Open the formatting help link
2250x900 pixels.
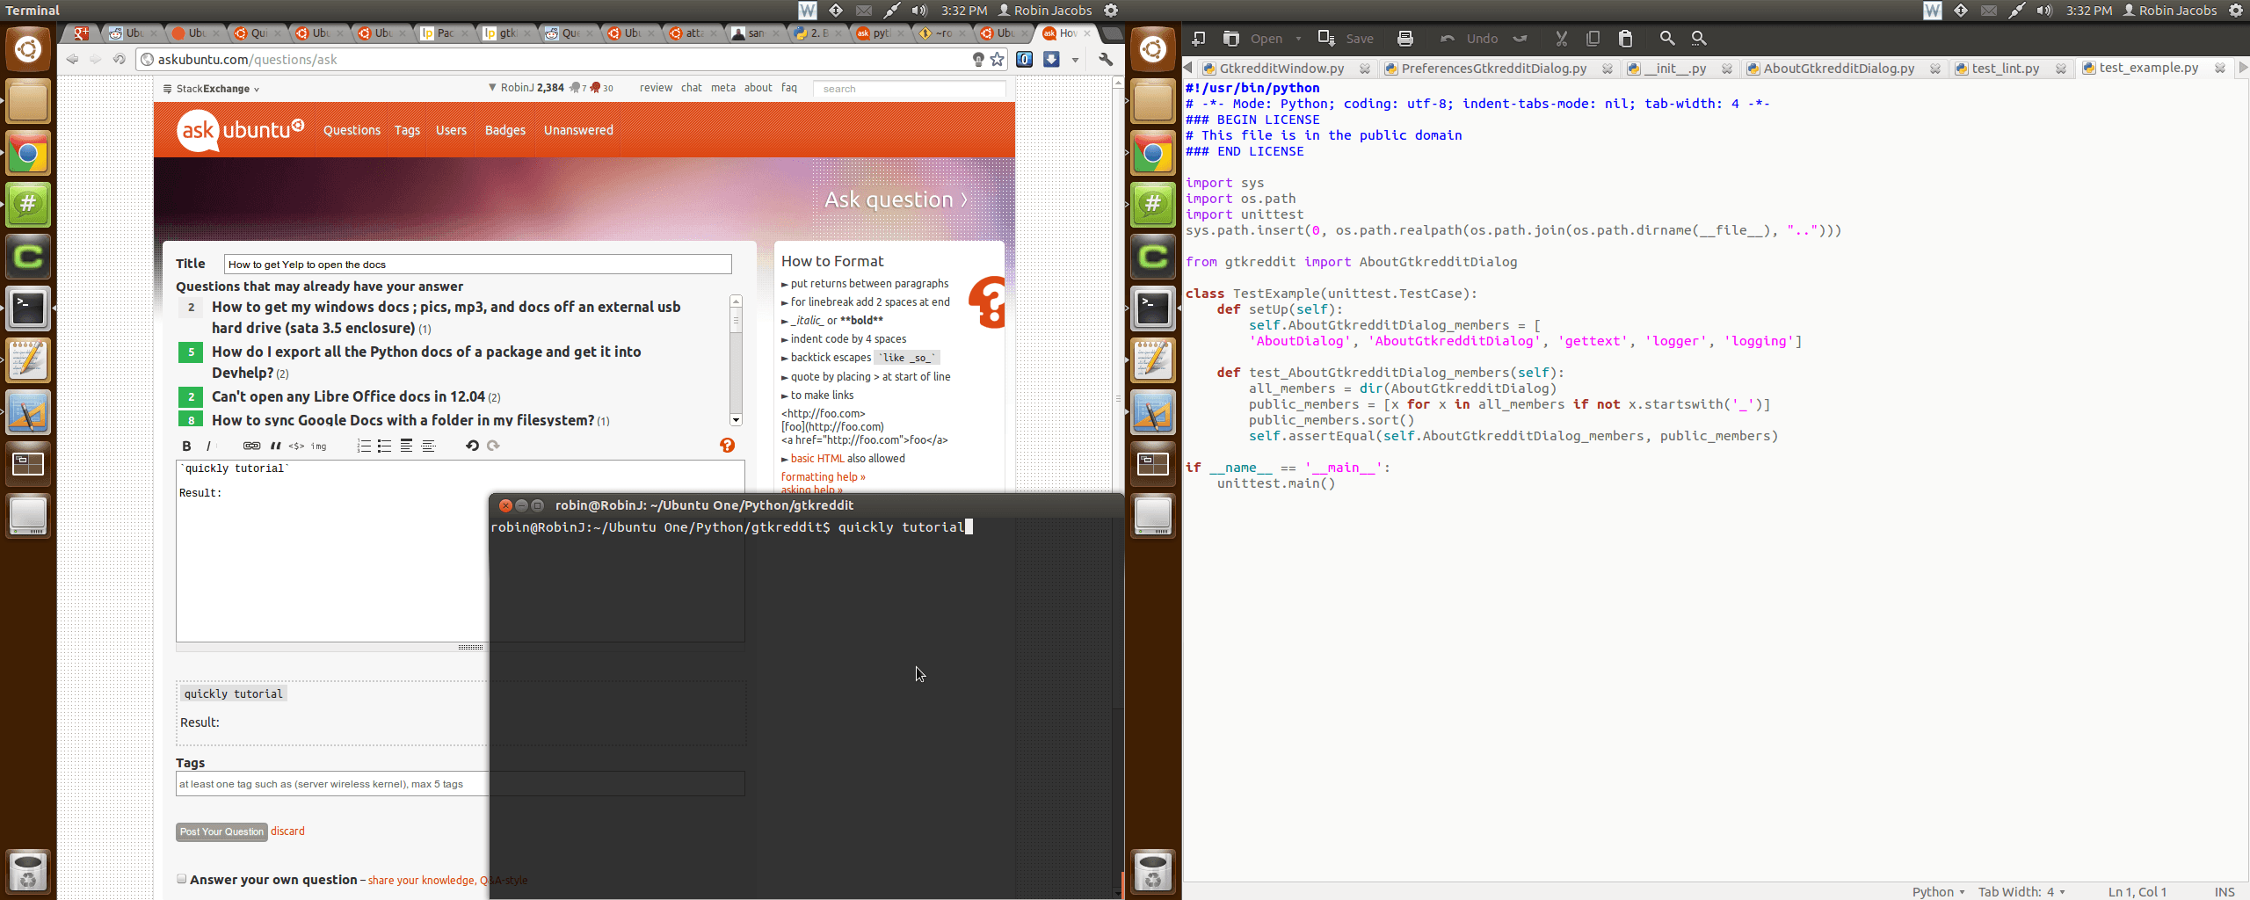823,476
